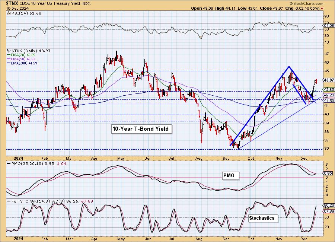This screenshot has height=242, width=335.
Task: Click the $TNX ticker symbol in the header
Action: coord(12,3)
